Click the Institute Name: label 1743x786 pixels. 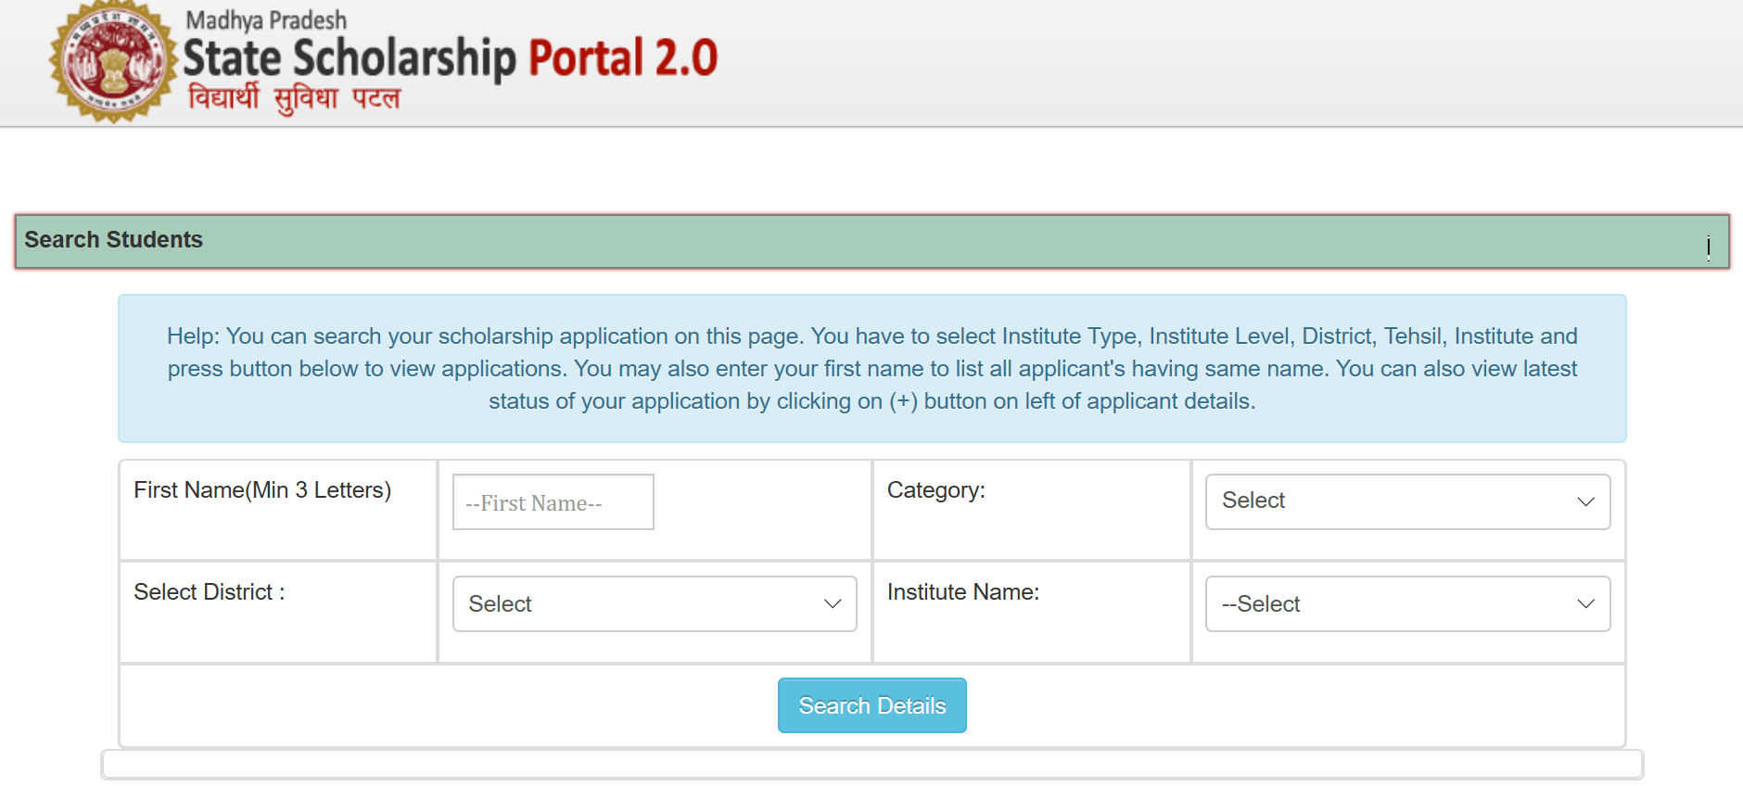(962, 592)
